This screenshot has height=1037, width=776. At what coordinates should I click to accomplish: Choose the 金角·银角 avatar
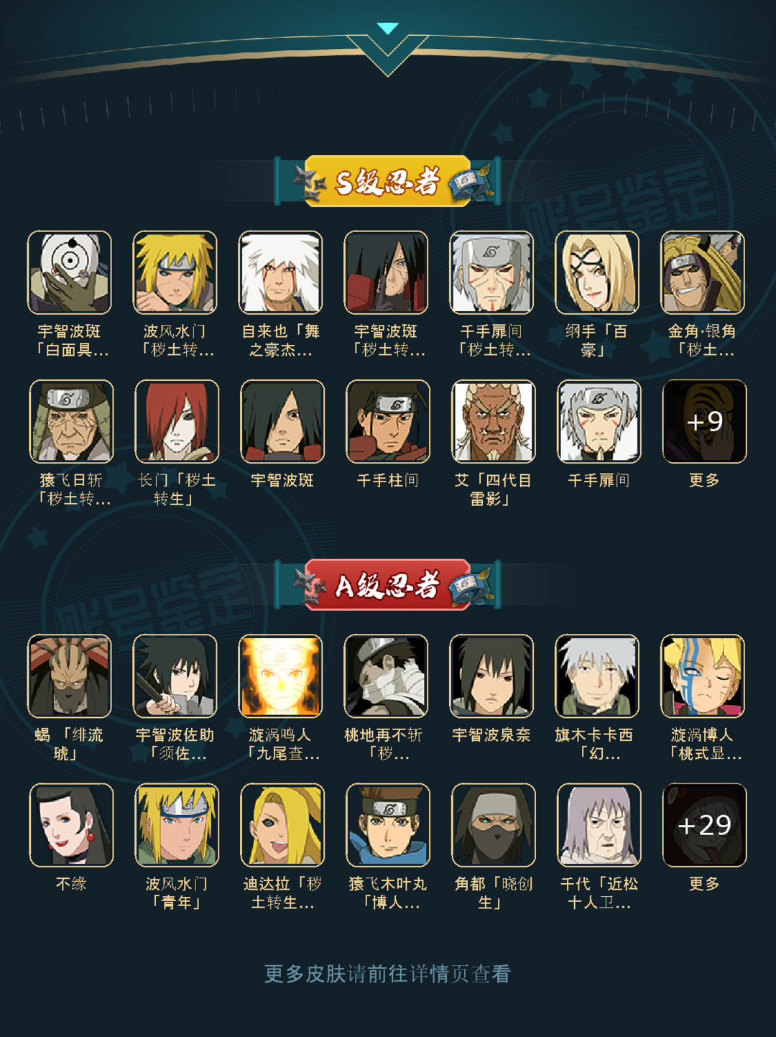pyautogui.click(x=703, y=272)
